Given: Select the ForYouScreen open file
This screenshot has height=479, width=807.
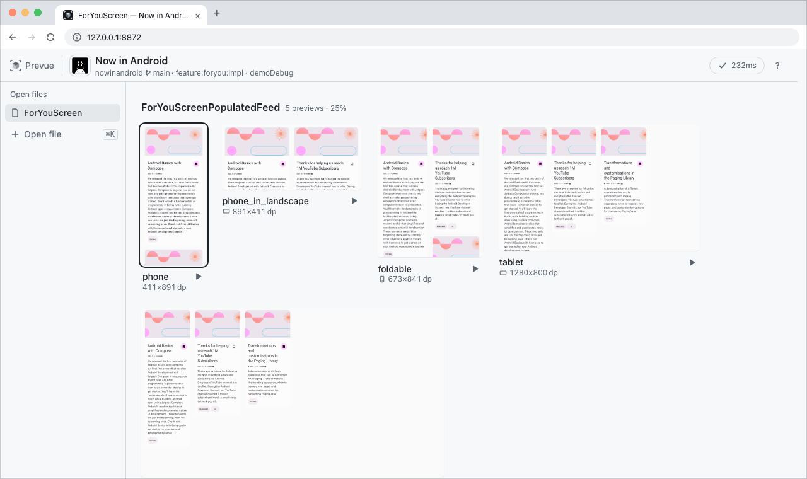Looking at the screenshot, I should point(62,113).
